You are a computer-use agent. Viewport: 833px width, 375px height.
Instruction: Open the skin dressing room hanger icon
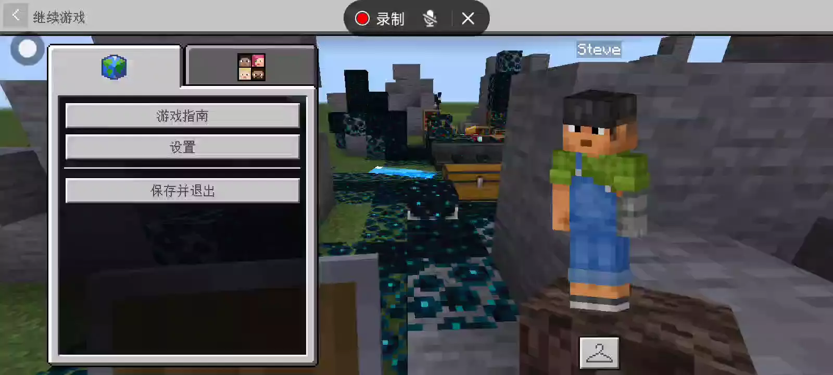pyautogui.click(x=599, y=353)
